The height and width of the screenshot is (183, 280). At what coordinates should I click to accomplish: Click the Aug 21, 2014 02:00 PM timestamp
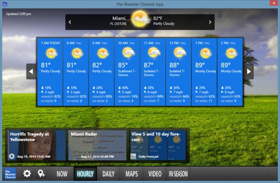97,156
